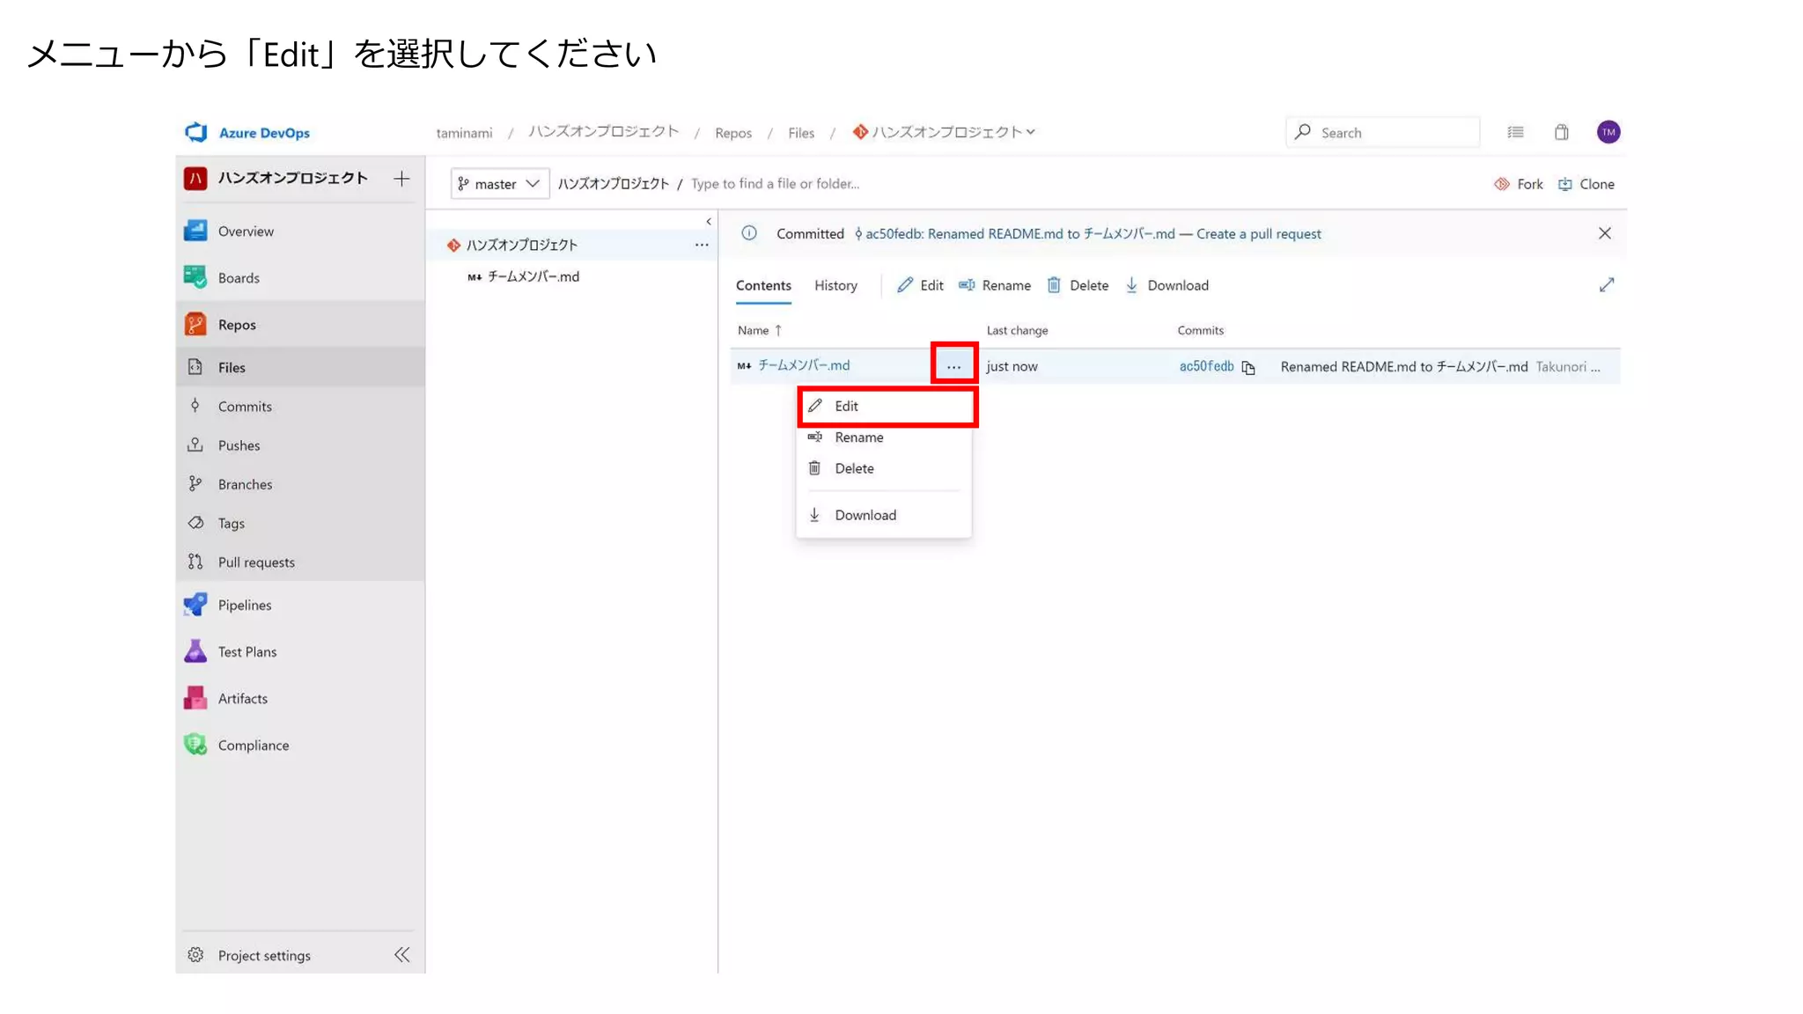1803x1014 pixels.
Task: Open Commits in the sidebar
Action: pos(300,406)
